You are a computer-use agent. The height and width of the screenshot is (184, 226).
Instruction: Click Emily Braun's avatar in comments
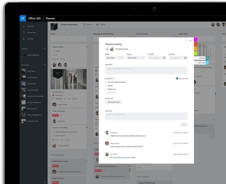tap(107, 133)
